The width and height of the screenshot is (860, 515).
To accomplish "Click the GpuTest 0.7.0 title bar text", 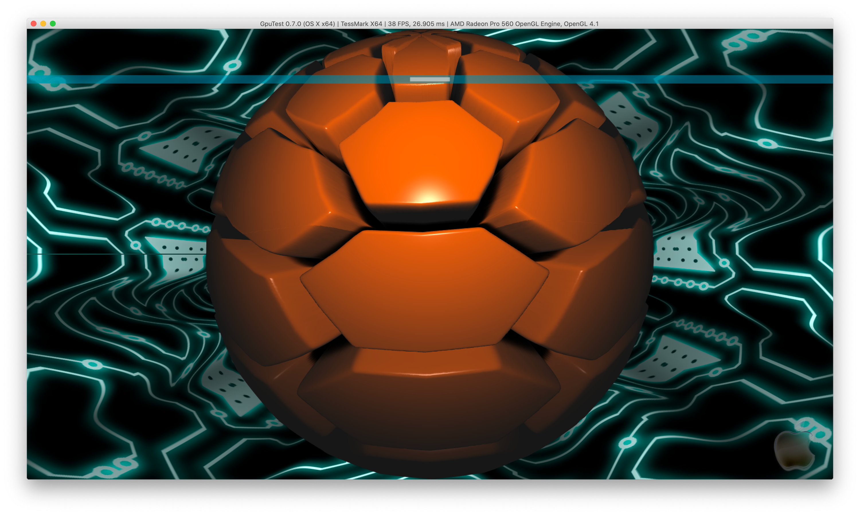I will 297,24.
